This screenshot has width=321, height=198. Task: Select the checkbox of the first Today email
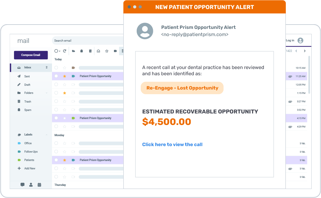click(56, 67)
